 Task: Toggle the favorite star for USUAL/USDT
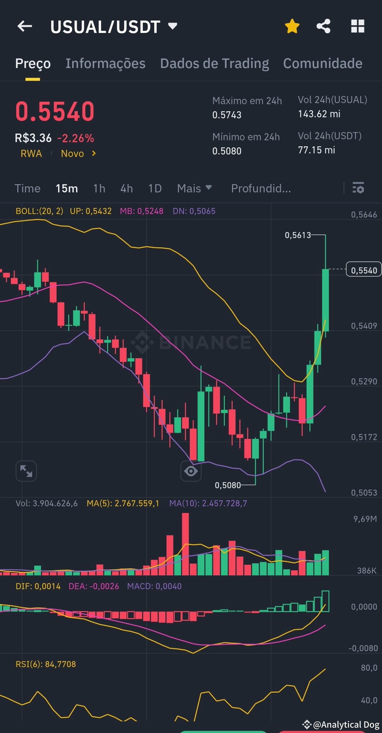coord(292,26)
